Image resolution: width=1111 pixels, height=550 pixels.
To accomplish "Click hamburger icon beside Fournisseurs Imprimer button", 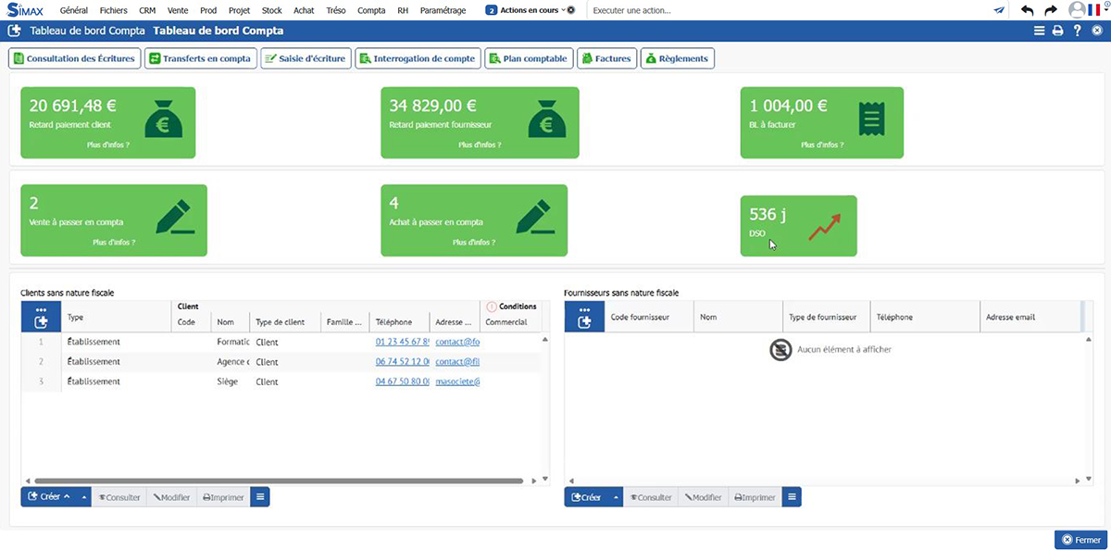I will 792,497.
